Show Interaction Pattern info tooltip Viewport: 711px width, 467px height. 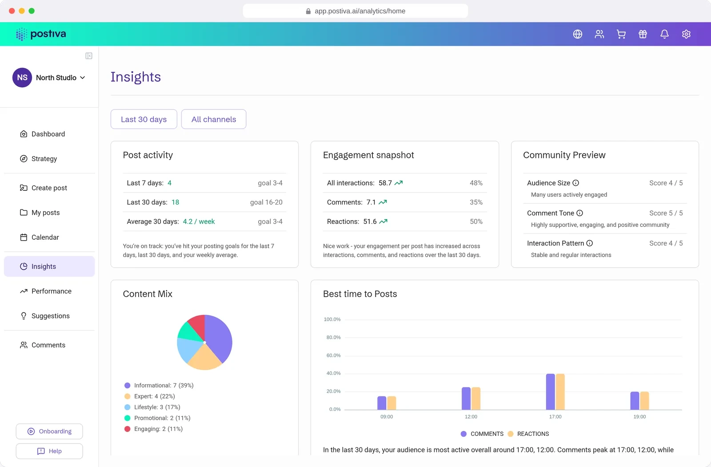click(590, 243)
